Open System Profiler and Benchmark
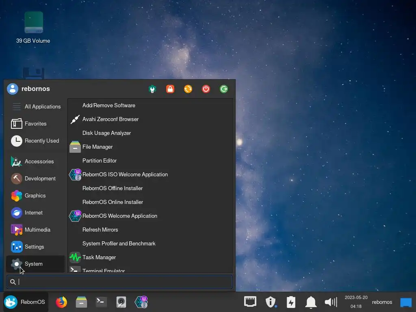 click(x=150, y=244)
